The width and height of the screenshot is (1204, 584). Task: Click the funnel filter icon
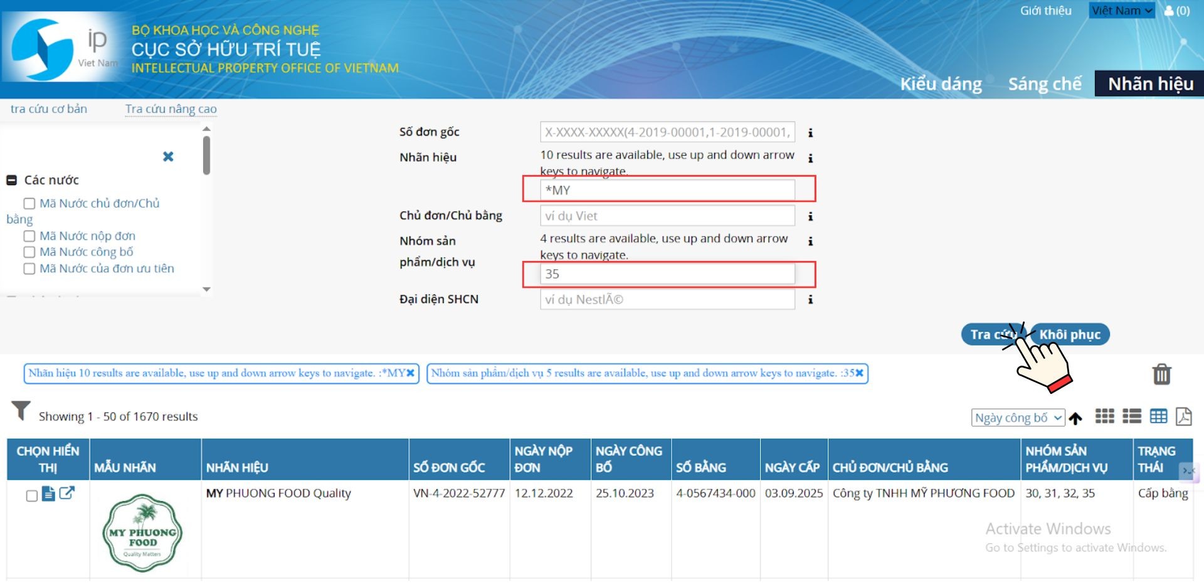[x=21, y=411]
